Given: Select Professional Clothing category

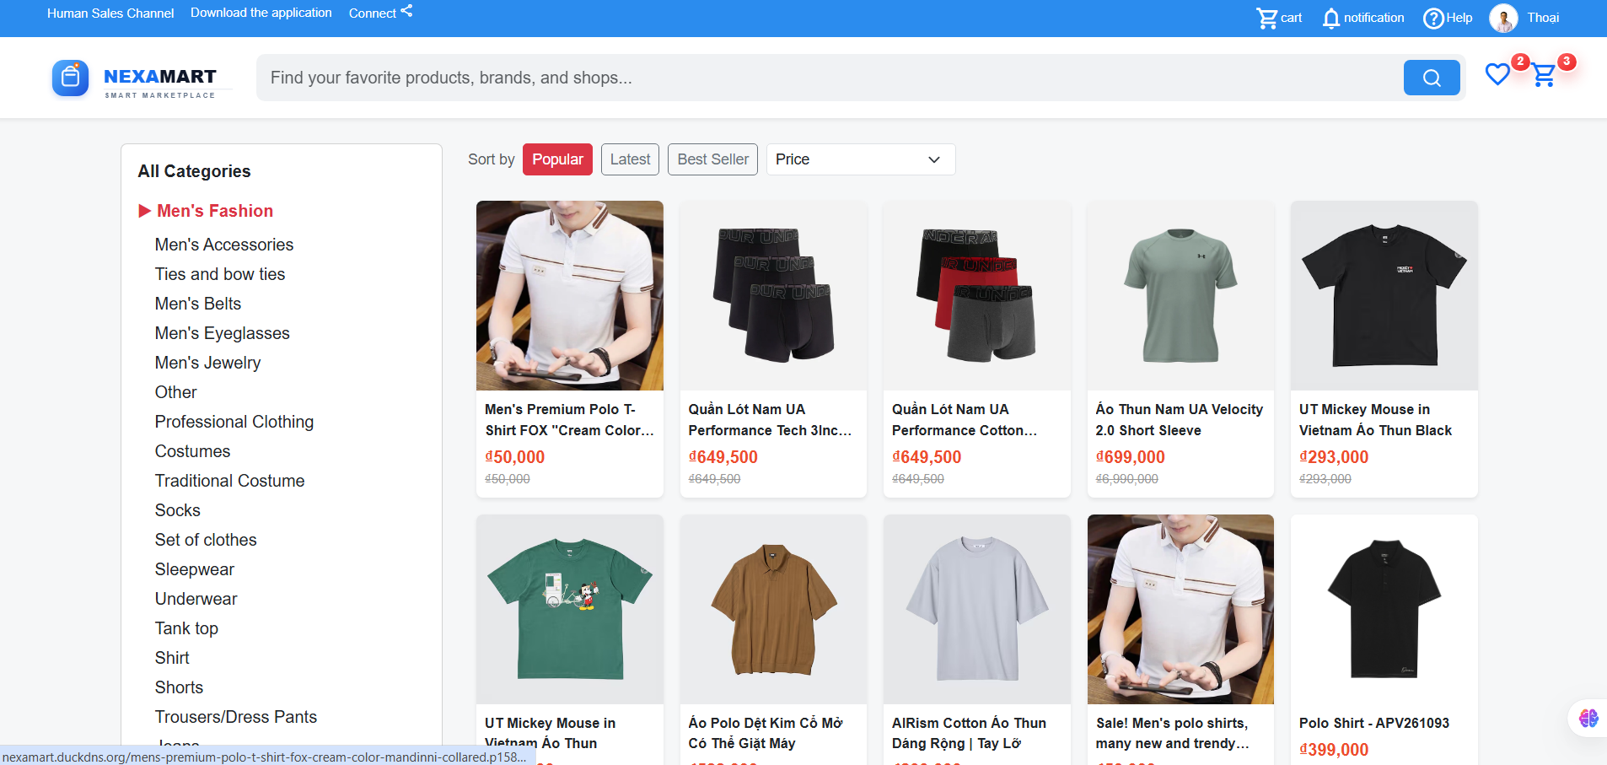Looking at the screenshot, I should point(234,422).
